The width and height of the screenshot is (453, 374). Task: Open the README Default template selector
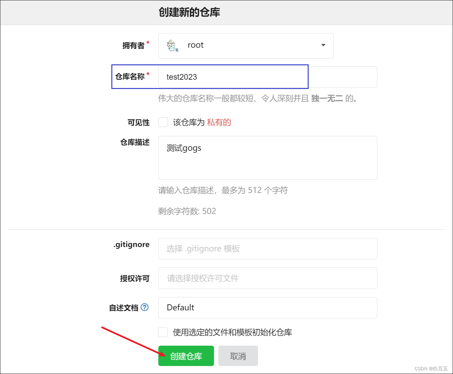coord(268,308)
